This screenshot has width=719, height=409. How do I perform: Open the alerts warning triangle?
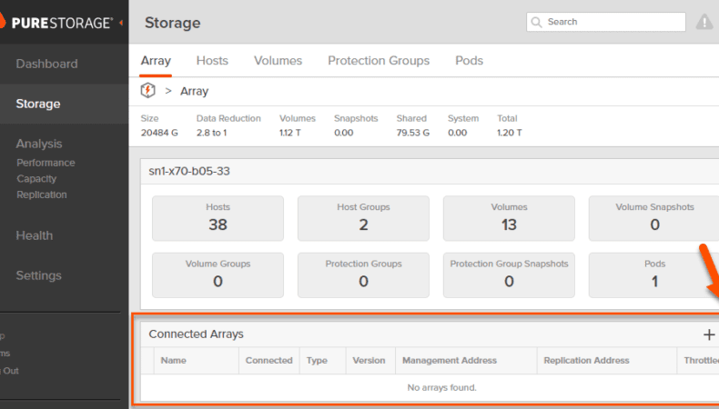click(x=704, y=22)
